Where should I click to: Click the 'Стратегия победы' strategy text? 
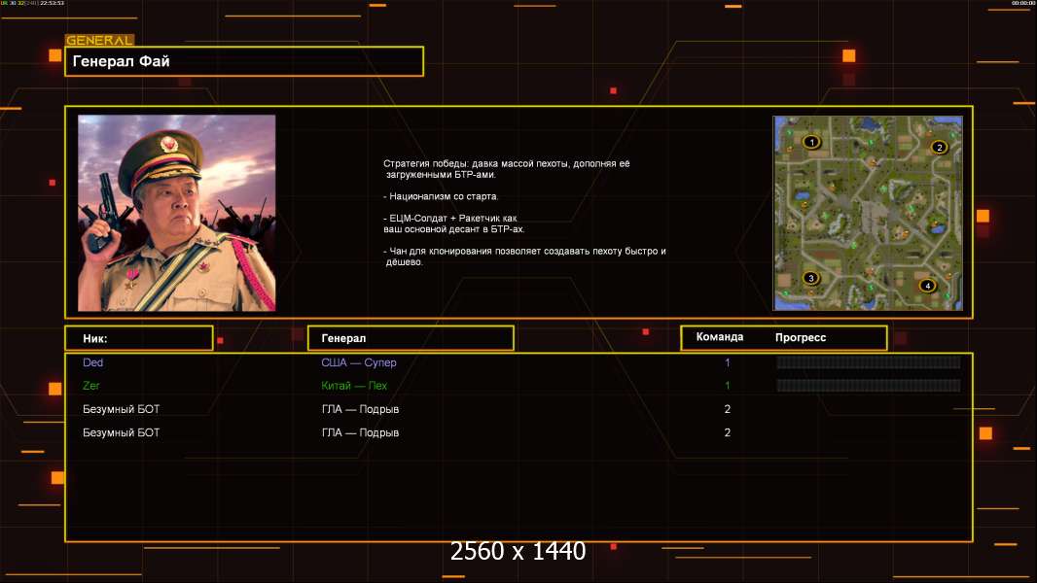click(x=507, y=169)
